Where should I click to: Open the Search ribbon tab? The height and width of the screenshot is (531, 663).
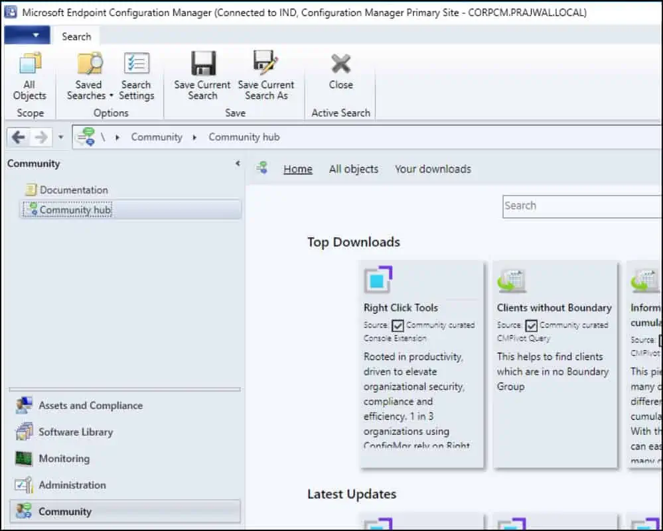click(x=76, y=36)
